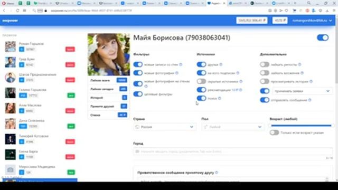The width and height of the screenshot is (338, 190).
Task: Click blue VK icon under Алла Маслова
Action: tap(22, 111)
